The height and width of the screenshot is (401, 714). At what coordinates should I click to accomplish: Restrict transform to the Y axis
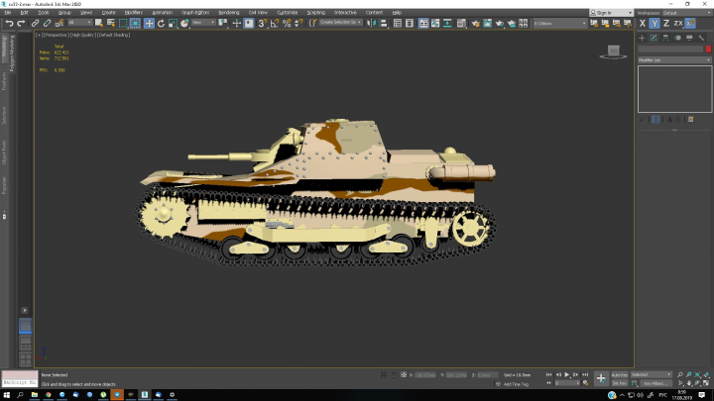tap(654, 23)
